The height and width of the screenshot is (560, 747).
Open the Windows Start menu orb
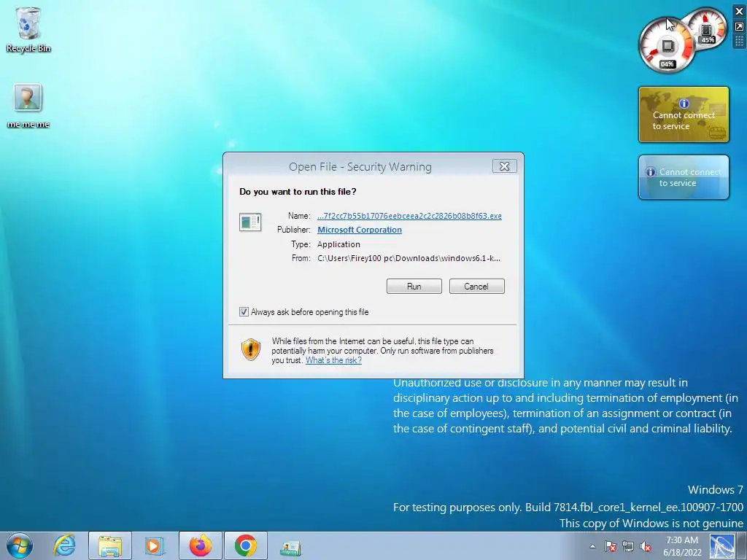(x=20, y=545)
